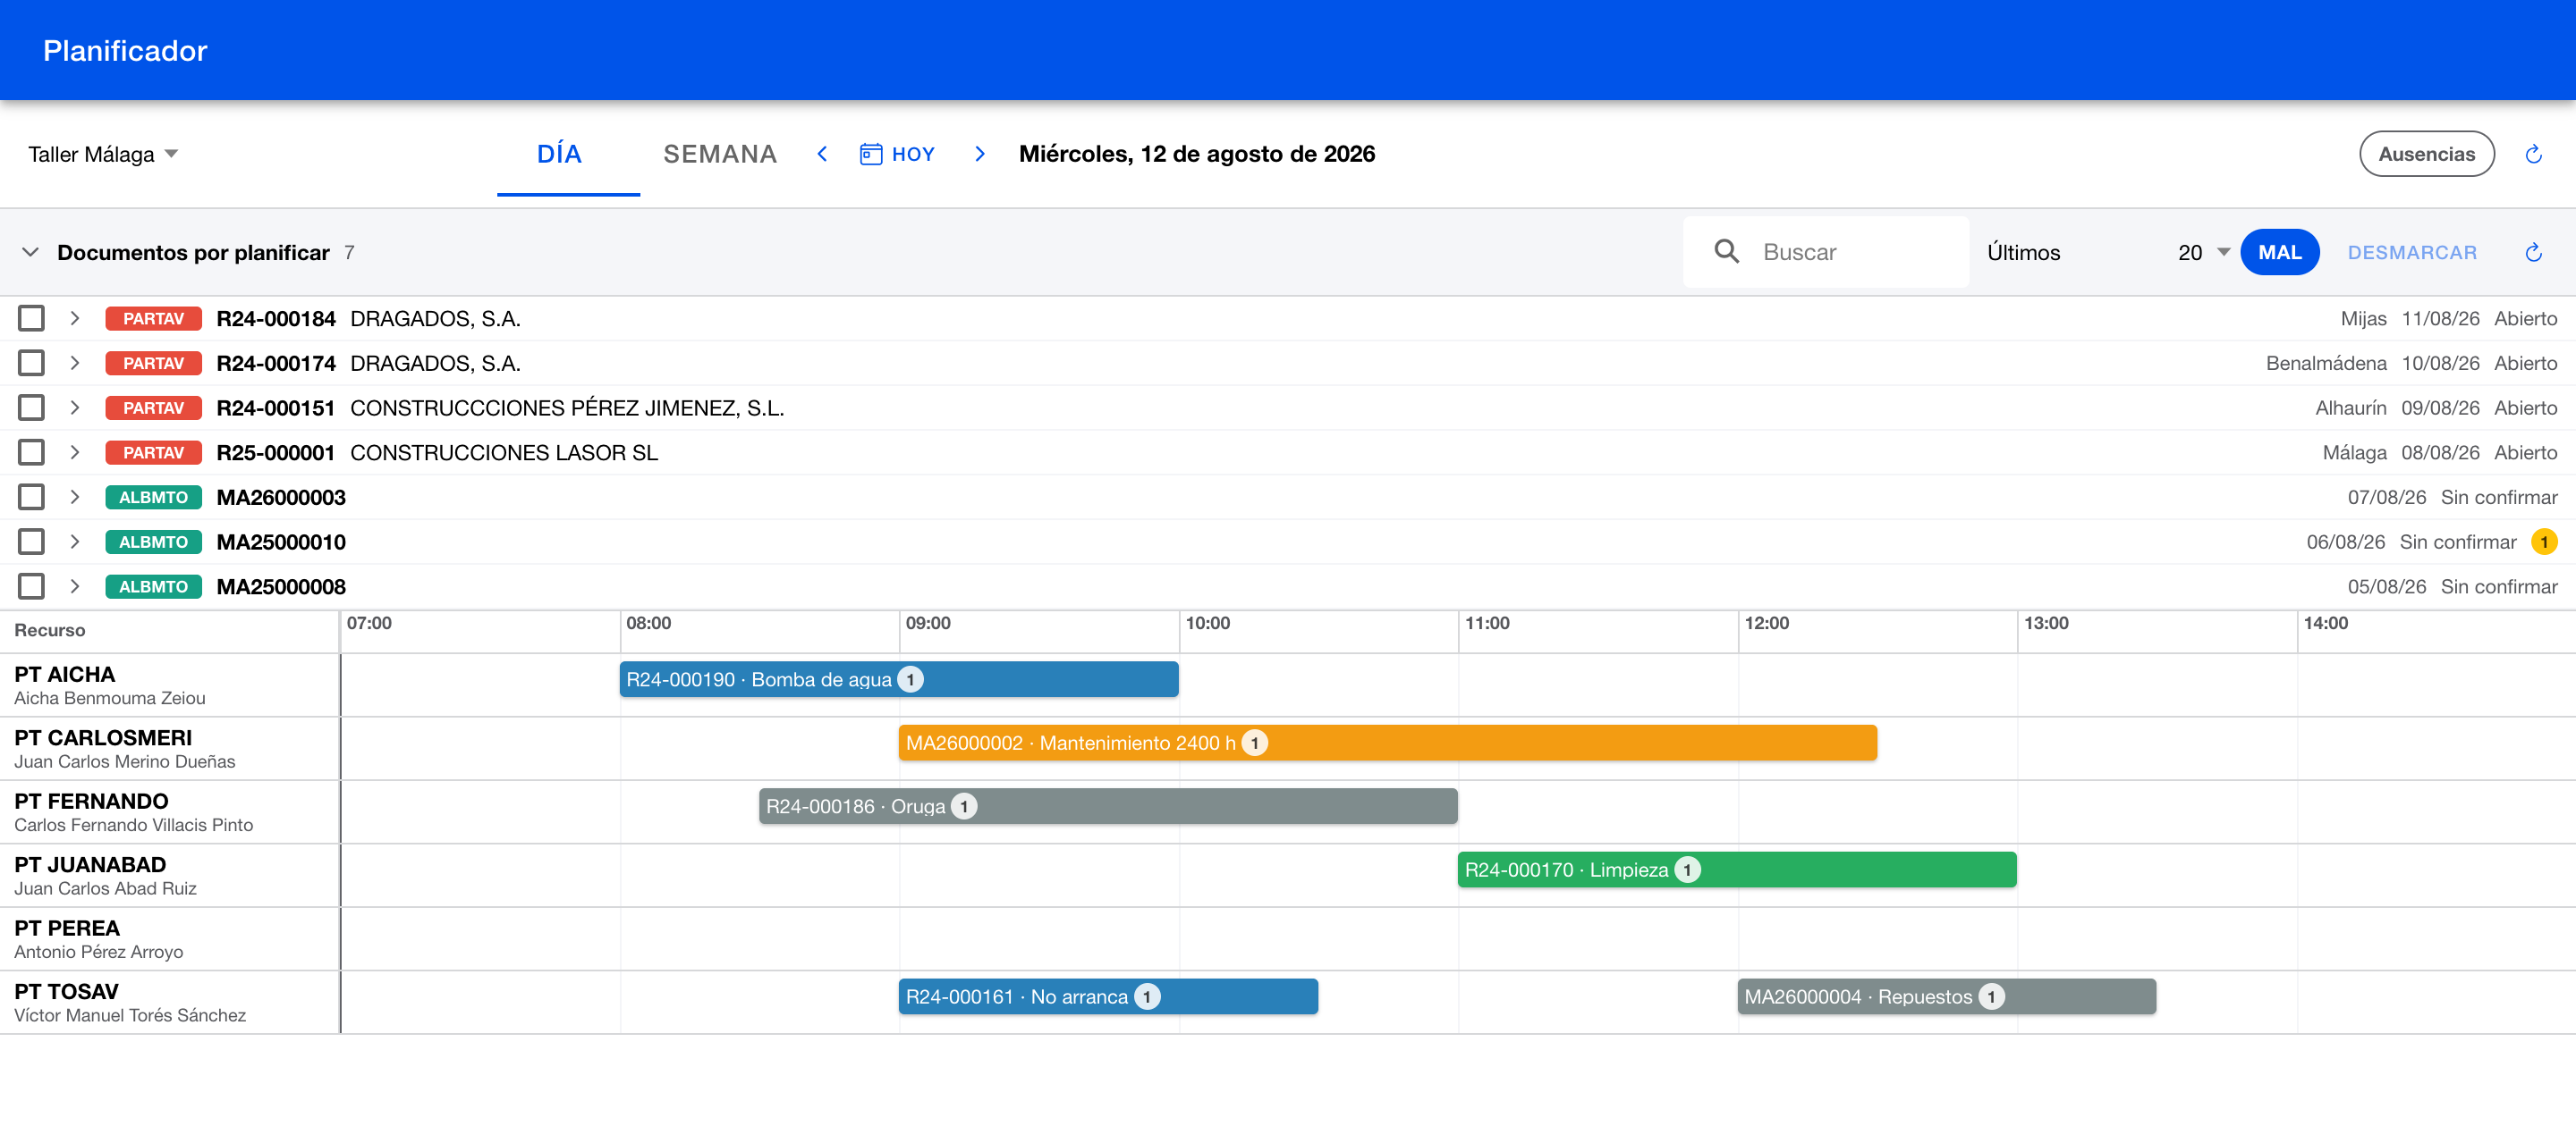This screenshot has height=1126, width=2576.
Task: Select resource PT PEREA
Action: click(x=170, y=939)
